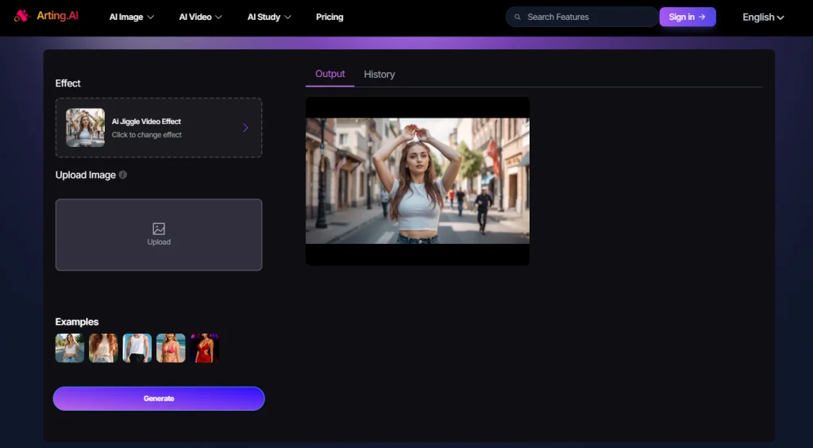Open the Pricing page
Image resolution: width=813 pixels, height=448 pixels.
(x=329, y=17)
